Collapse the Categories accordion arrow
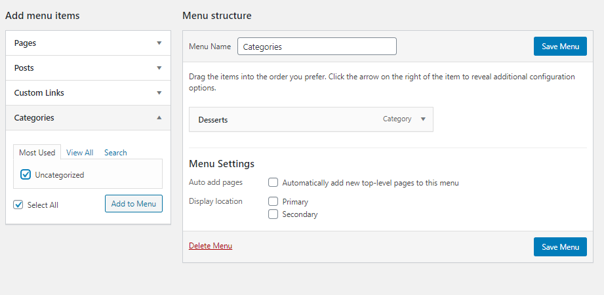Image resolution: width=604 pixels, height=295 pixels. pos(159,118)
